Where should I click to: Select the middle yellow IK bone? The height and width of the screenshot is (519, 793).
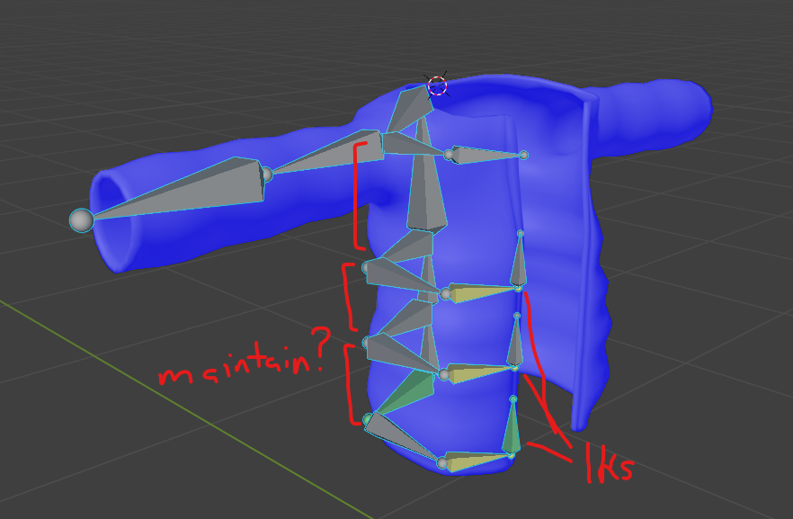[x=478, y=372]
